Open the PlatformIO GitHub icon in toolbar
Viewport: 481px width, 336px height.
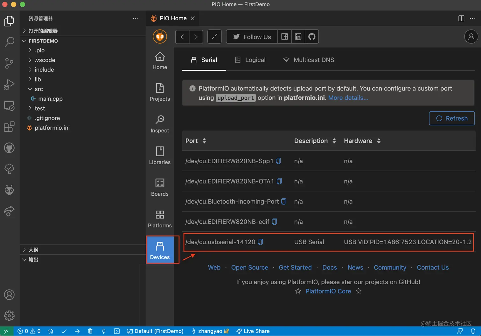[x=312, y=37]
